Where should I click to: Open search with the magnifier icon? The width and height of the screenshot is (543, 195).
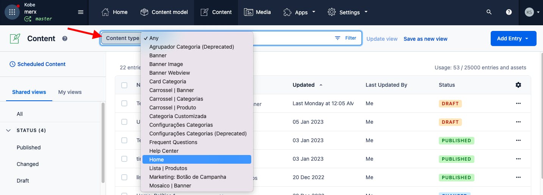489,12
